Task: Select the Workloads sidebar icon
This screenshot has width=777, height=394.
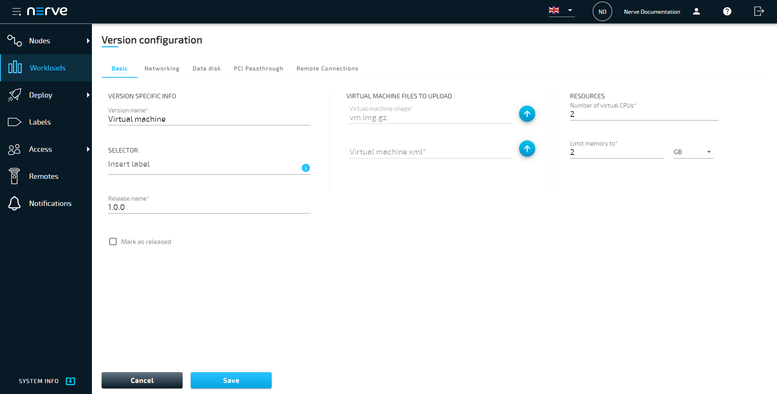Action: [x=15, y=68]
